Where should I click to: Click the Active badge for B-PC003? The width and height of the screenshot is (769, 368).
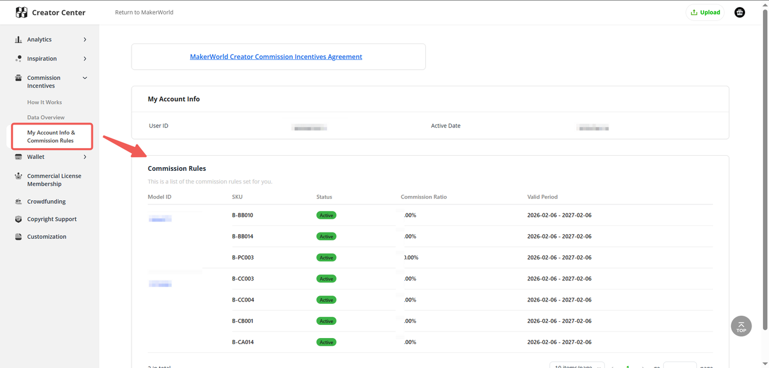(x=326, y=258)
